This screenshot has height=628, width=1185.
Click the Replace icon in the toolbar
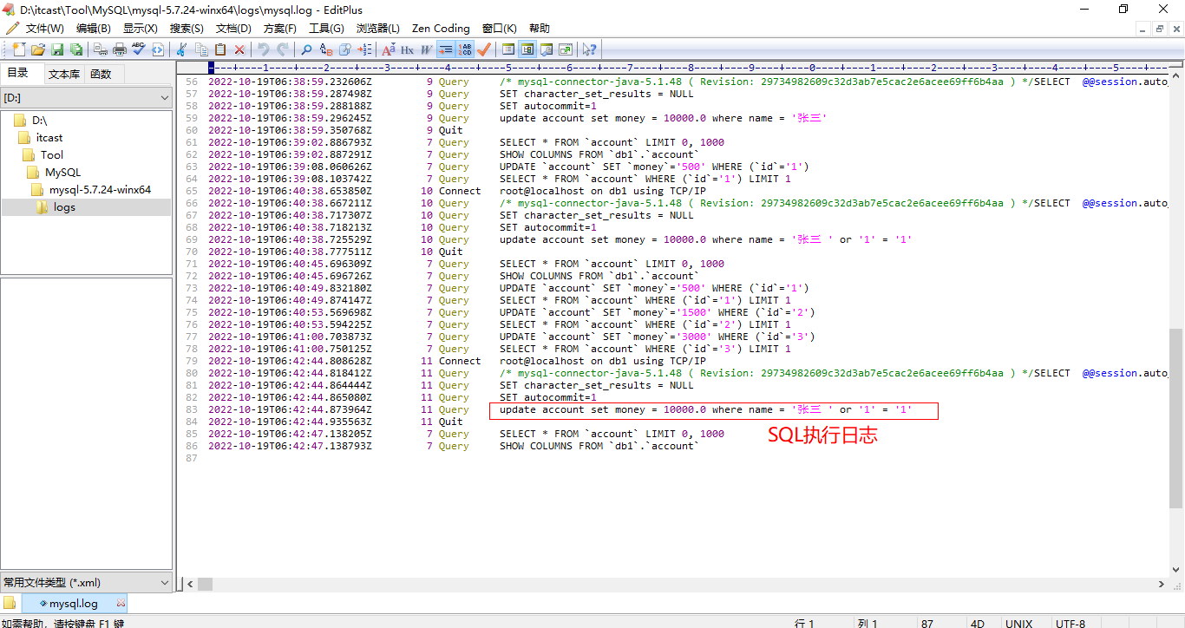click(x=325, y=49)
